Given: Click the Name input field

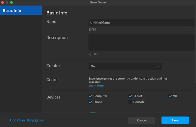Looking at the screenshot, I should point(141,23).
